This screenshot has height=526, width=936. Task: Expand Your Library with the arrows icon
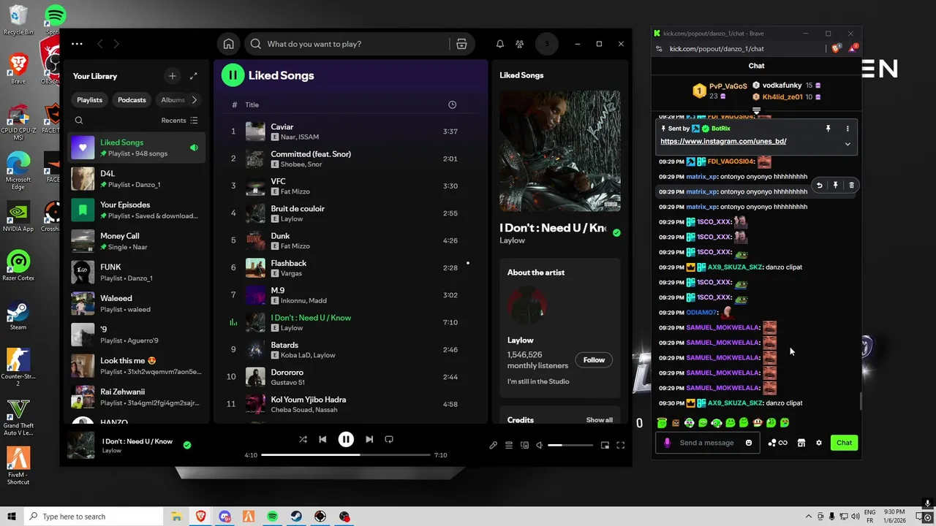pos(193,76)
